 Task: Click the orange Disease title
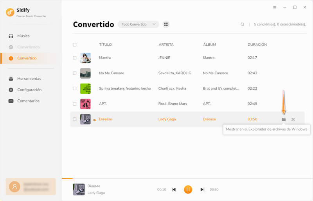pos(105,119)
